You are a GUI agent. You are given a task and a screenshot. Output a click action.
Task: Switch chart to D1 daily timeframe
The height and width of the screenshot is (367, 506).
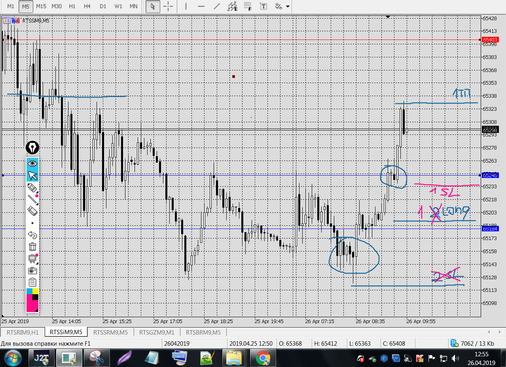click(103, 6)
